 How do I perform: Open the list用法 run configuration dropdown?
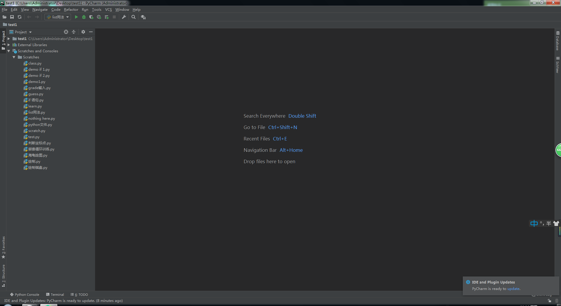(58, 17)
